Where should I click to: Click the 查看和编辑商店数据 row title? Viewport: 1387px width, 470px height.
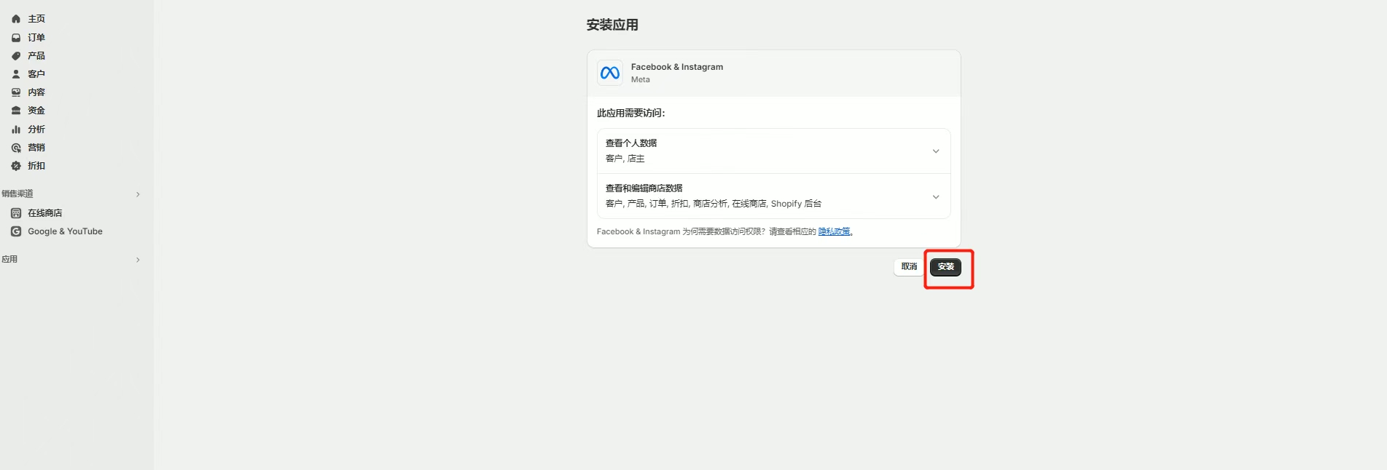point(644,188)
